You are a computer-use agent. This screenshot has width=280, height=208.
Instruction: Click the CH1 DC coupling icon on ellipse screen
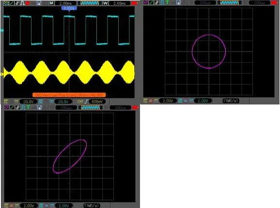coord(6,206)
